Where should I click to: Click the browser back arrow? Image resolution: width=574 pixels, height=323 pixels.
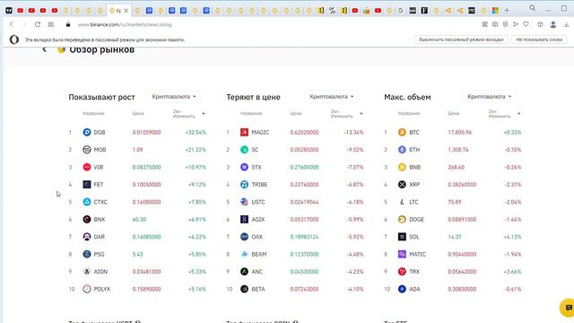[12, 24]
